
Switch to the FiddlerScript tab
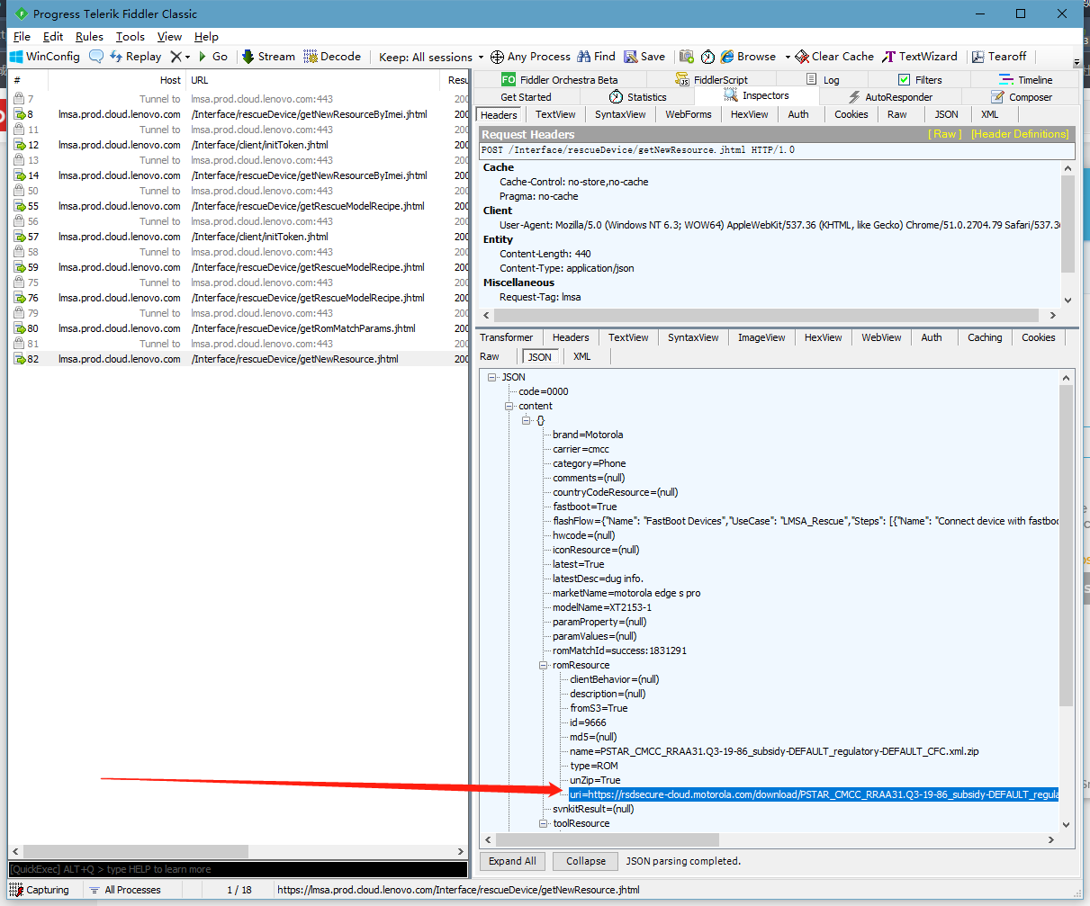[x=711, y=80]
